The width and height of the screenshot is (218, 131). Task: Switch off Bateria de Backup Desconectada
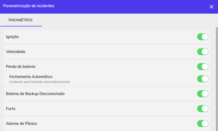coord(202,94)
